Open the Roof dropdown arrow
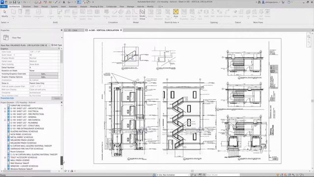Image resolution: width=314 pixels, height=177 pixels. click(60, 19)
